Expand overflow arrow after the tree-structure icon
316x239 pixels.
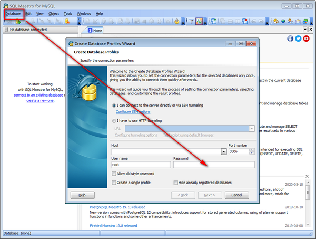point(205,22)
